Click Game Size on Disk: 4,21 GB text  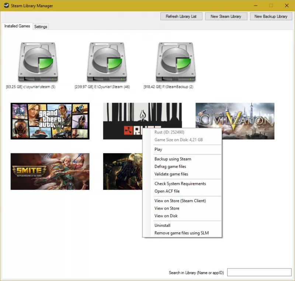178,140
